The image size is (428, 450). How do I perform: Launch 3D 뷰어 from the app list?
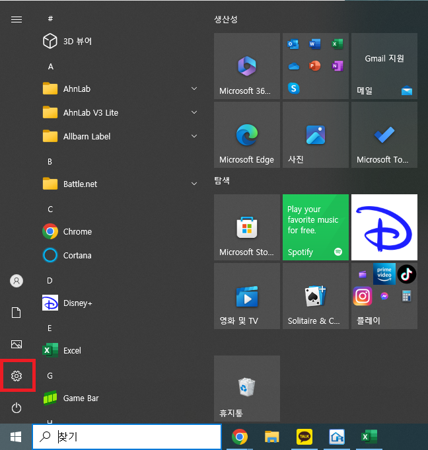coord(119,41)
